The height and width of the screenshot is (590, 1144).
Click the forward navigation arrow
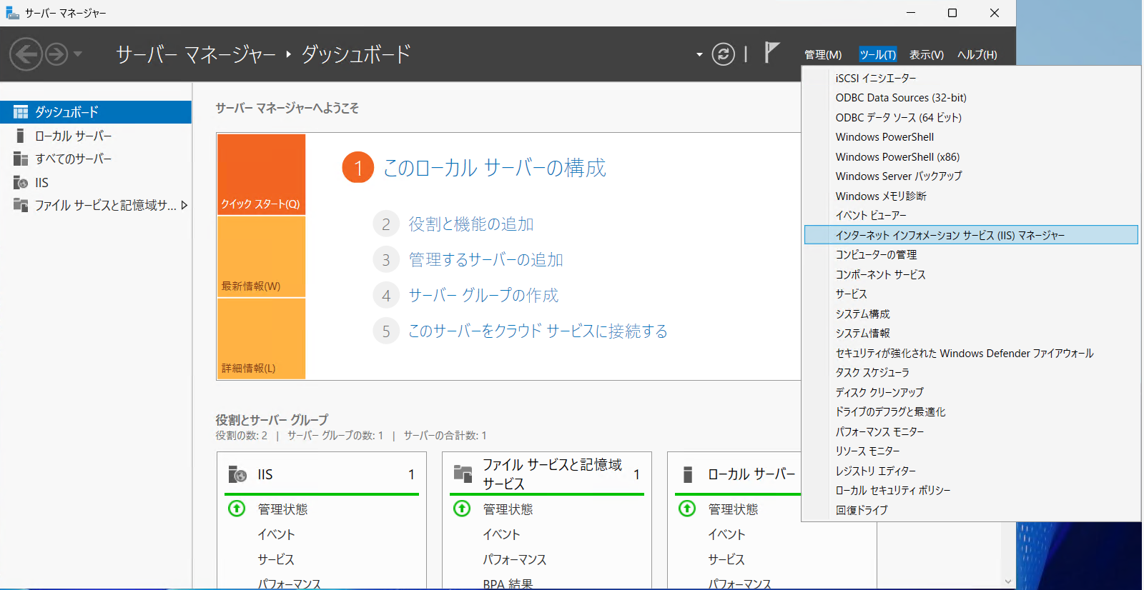[56, 54]
